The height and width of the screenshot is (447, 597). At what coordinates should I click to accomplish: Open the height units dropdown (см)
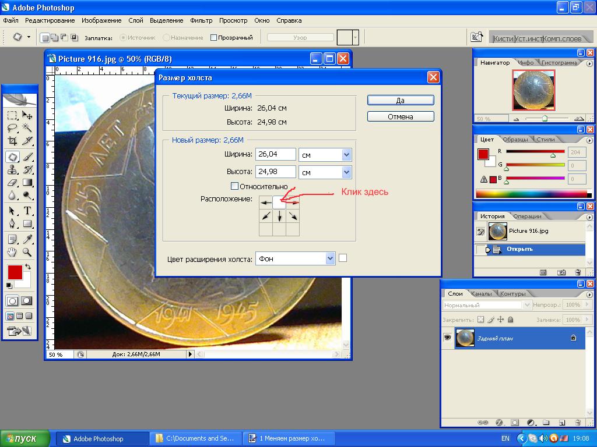point(346,172)
